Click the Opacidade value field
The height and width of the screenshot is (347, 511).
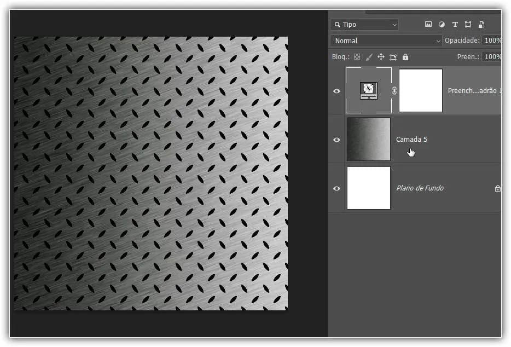pyautogui.click(x=492, y=41)
